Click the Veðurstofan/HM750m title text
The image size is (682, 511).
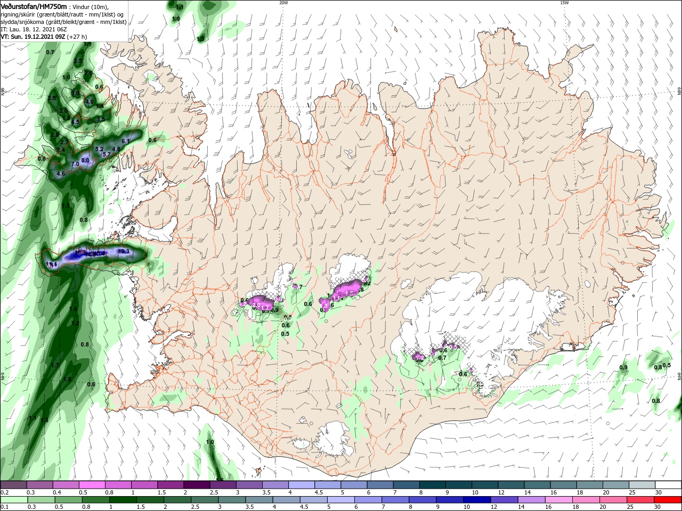34,6
